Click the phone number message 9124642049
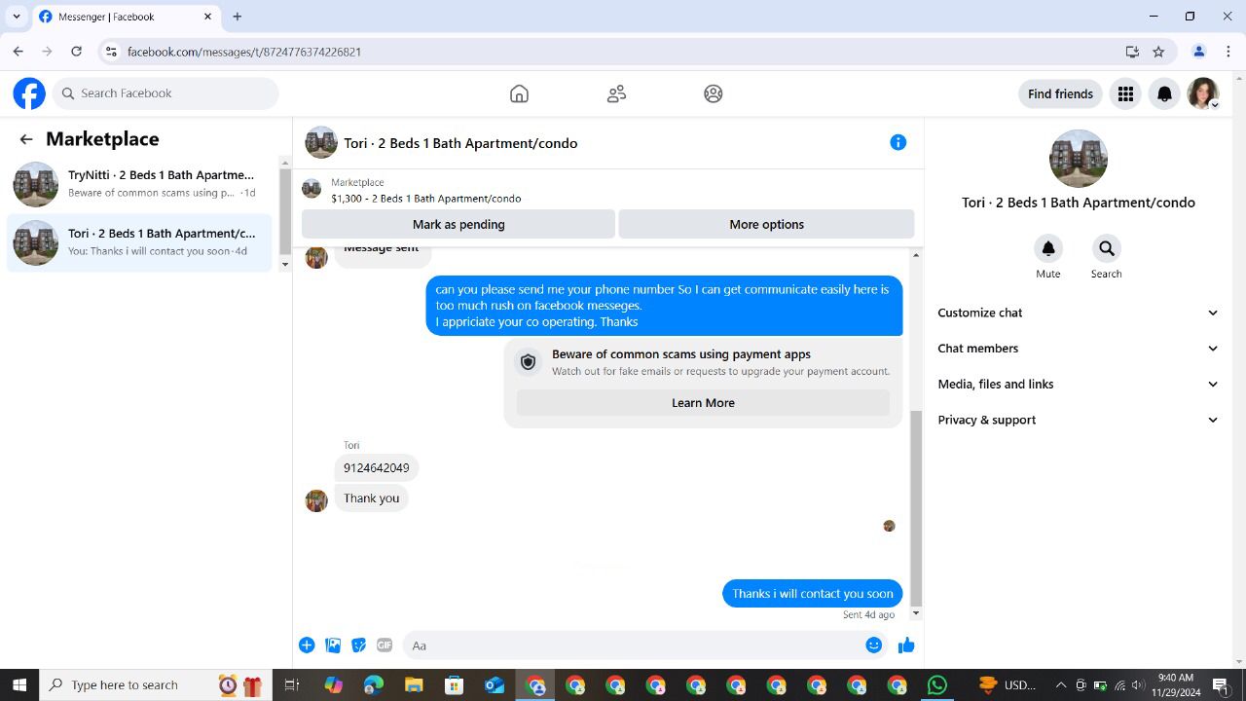1246x701 pixels. pos(377,468)
